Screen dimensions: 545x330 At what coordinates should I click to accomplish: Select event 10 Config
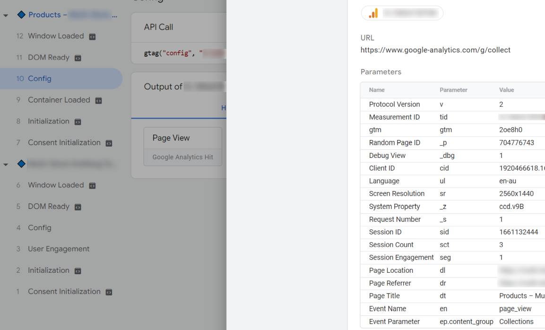pos(61,78)
